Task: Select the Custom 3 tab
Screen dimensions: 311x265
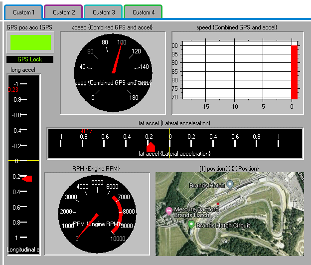Action: coord(104,12)
